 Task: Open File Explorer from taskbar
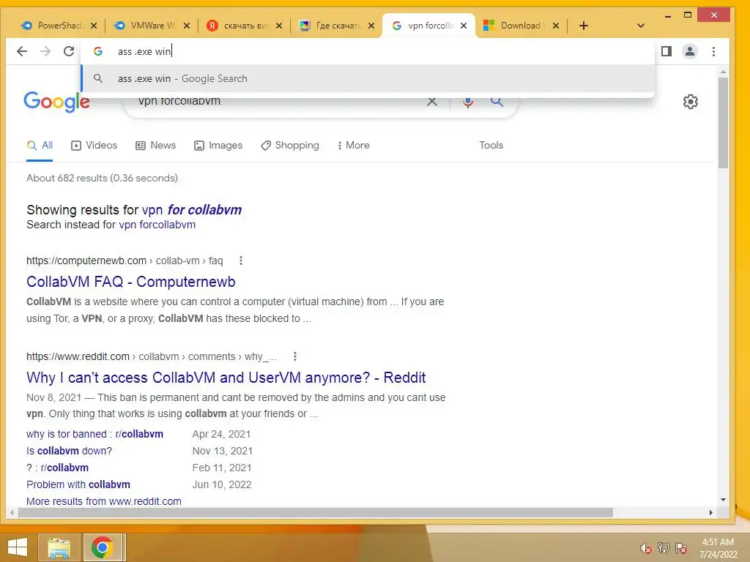(59, 547)
